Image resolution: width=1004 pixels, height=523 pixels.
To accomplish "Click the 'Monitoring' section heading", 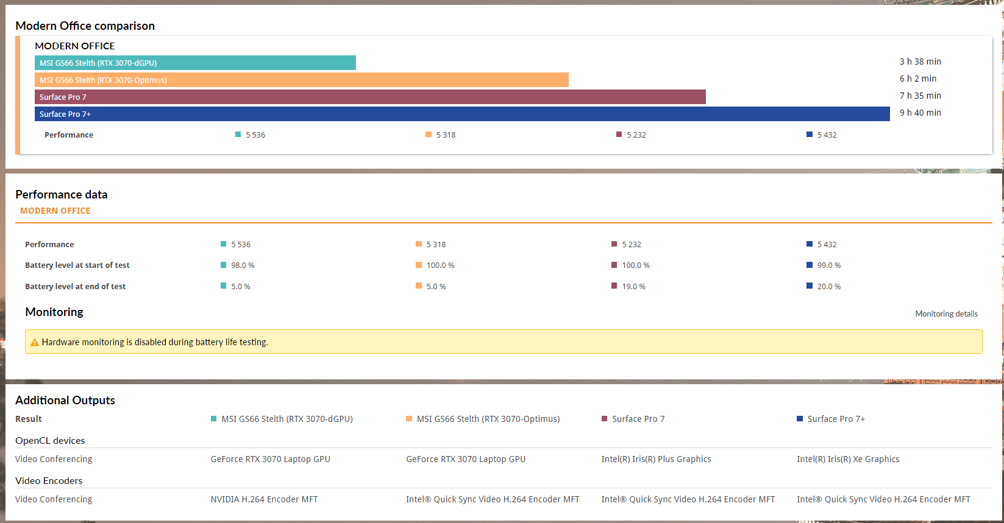I will pyautogui.click(x=54, y=312).
